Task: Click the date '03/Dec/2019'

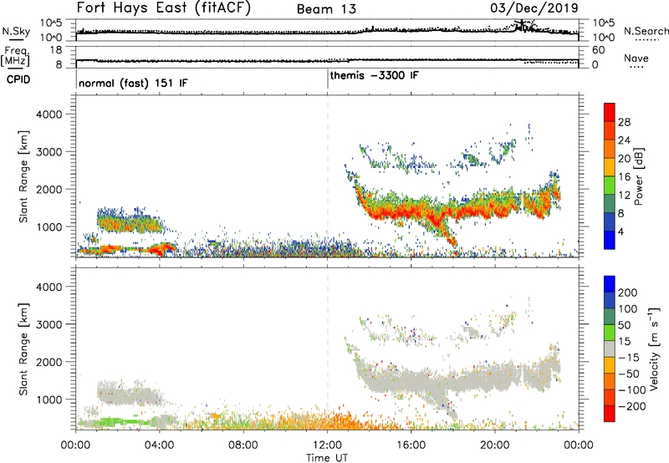Action: tap(534, 8)
